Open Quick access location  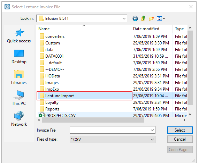(19, 36)
